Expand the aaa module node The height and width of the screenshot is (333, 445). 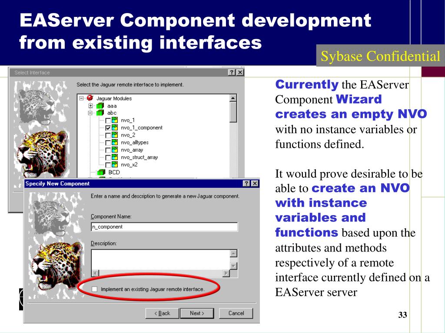pos(90,106)
